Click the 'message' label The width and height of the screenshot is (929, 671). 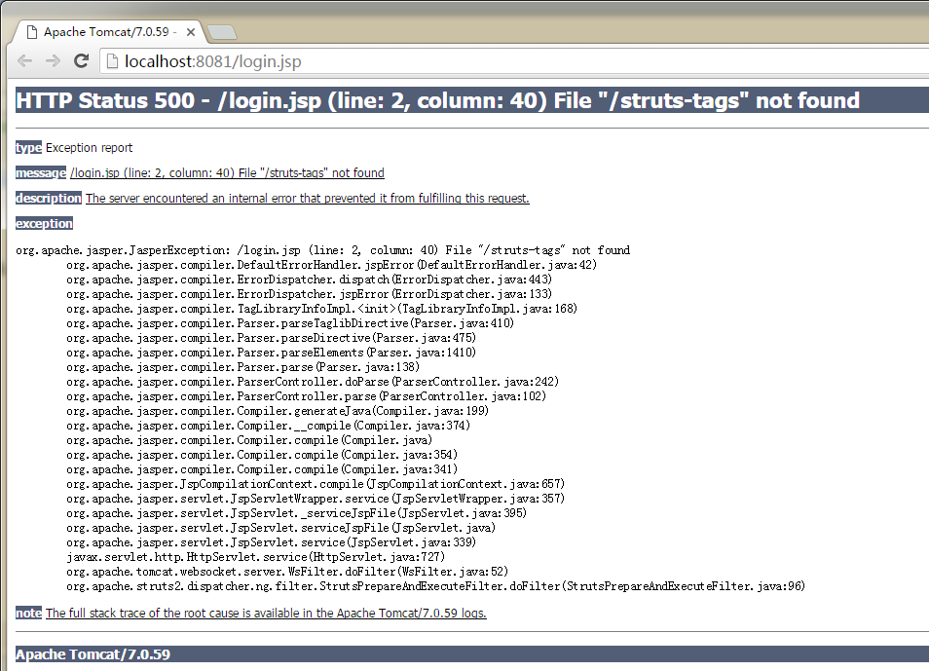point(40,173)
